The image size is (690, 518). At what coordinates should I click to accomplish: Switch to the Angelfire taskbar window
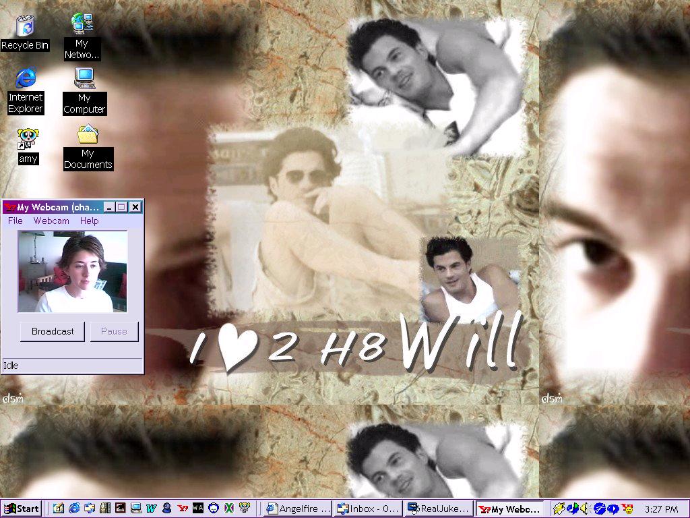point(297,509)
